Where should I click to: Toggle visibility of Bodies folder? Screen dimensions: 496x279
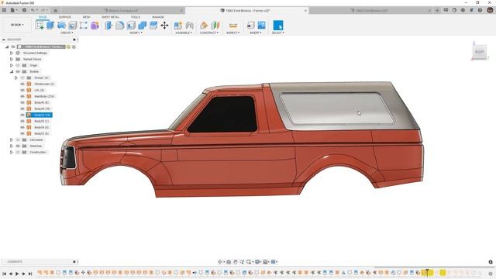[18, 72]
